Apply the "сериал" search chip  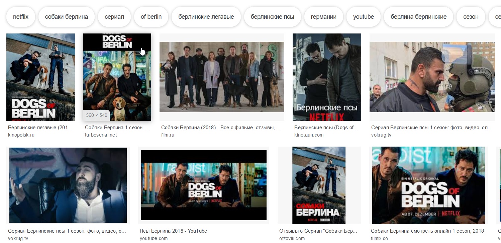coord(114,17)
